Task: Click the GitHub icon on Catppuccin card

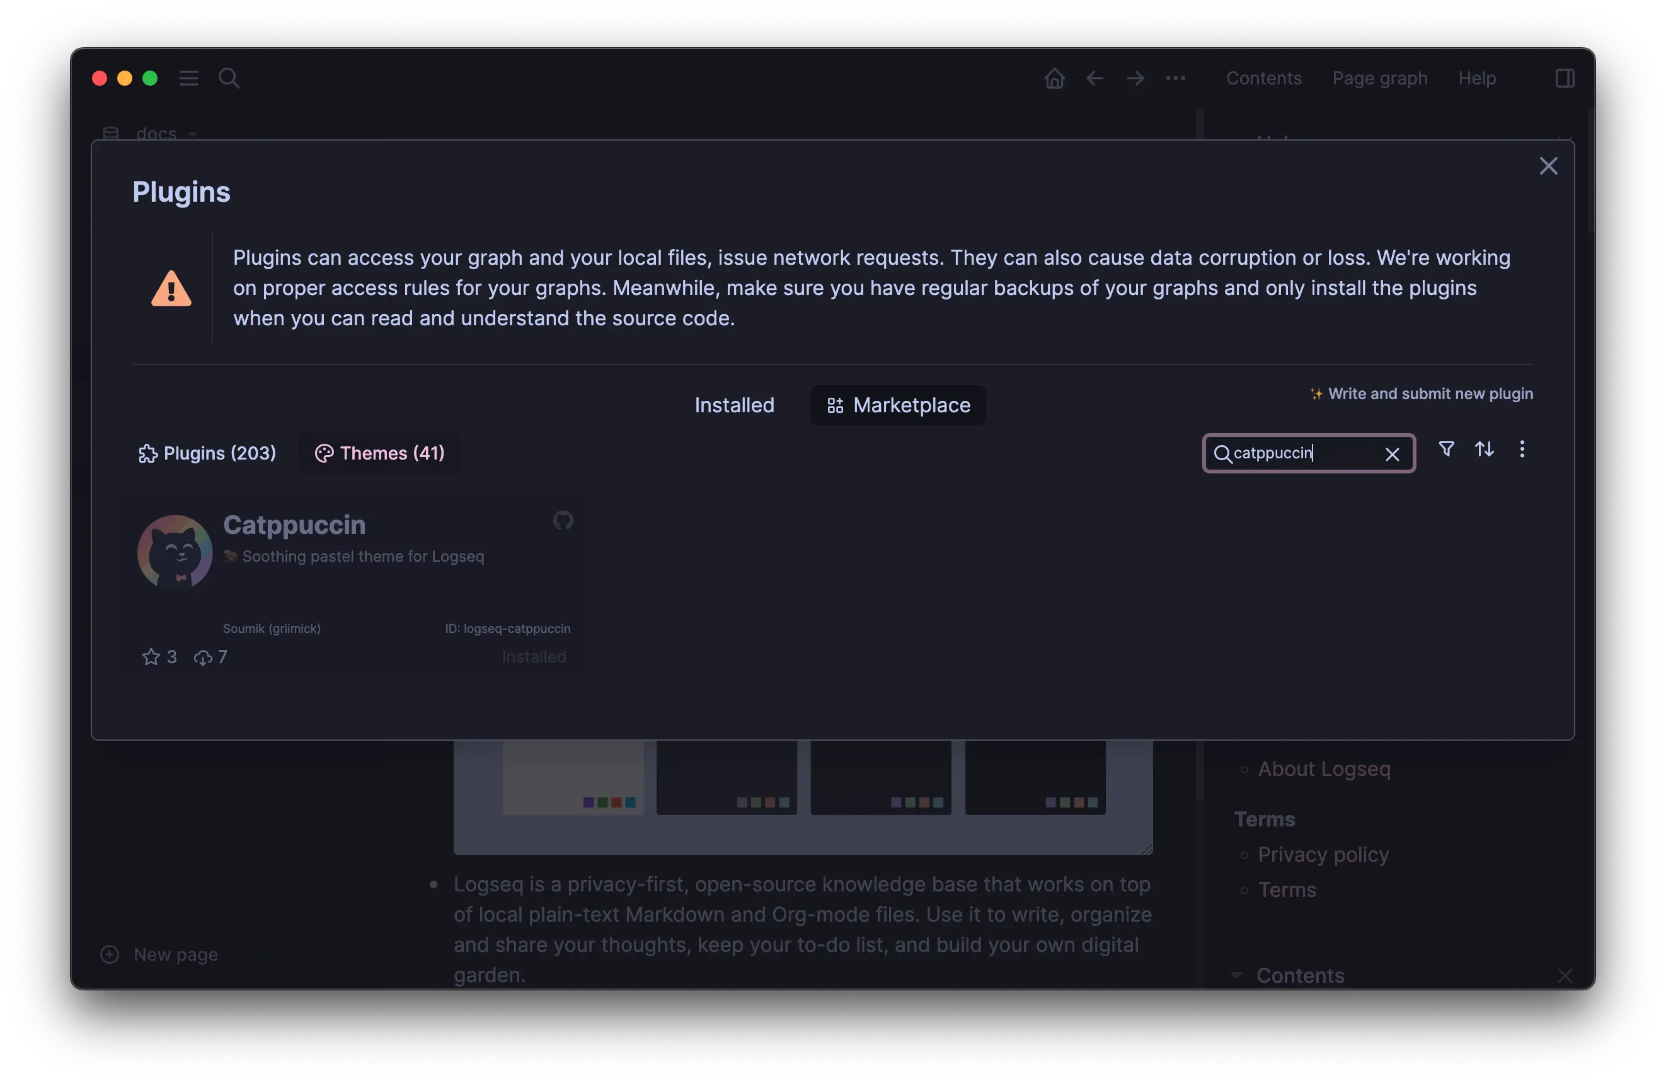Action: [x=563, y=521]
